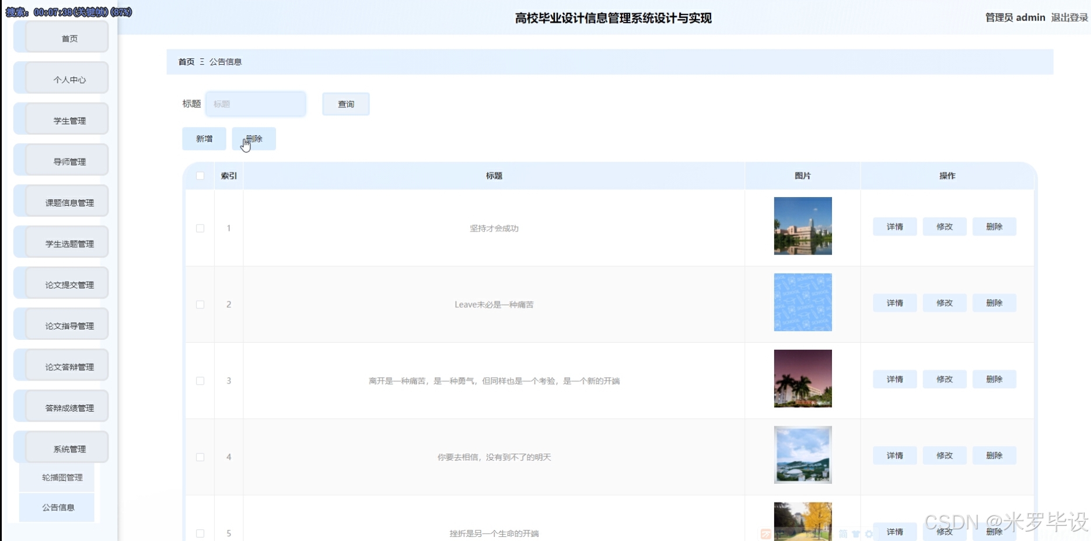This screenshot has width=1091, height=541.
Task: Open 个人中心 in the sidebar
Action: pyautogui.click(x=61, y=78)
